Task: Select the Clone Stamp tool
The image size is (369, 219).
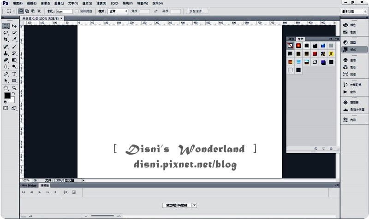Action: click(6, 53)
